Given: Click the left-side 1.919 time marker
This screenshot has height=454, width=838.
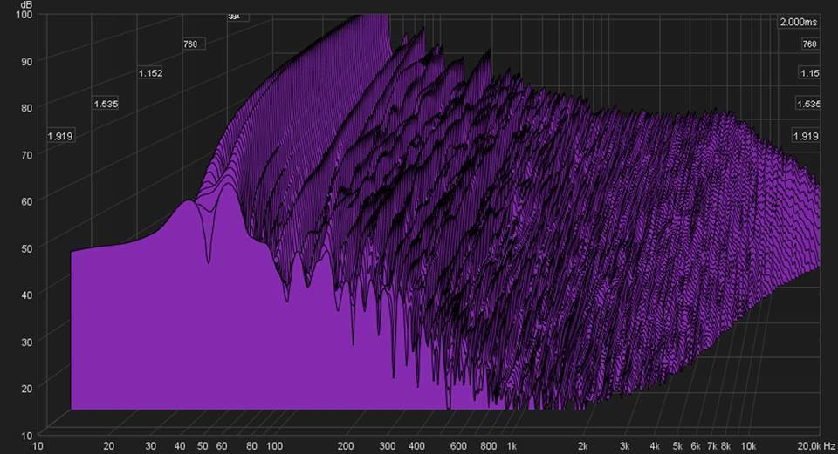Looking at the screenshot, I should click(x=61, y=136).
